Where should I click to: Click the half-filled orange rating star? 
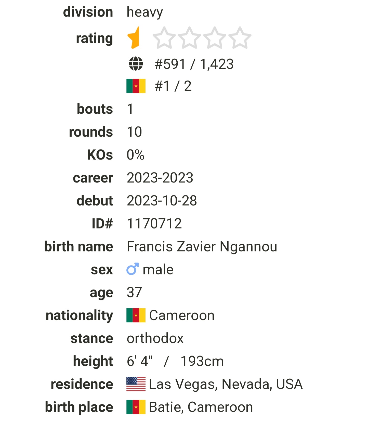134,37
